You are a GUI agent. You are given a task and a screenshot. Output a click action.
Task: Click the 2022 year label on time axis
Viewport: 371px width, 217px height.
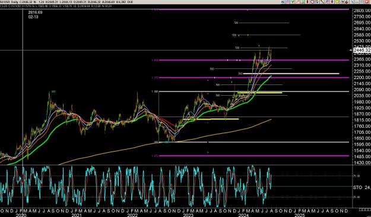click(x=132, y=215)
